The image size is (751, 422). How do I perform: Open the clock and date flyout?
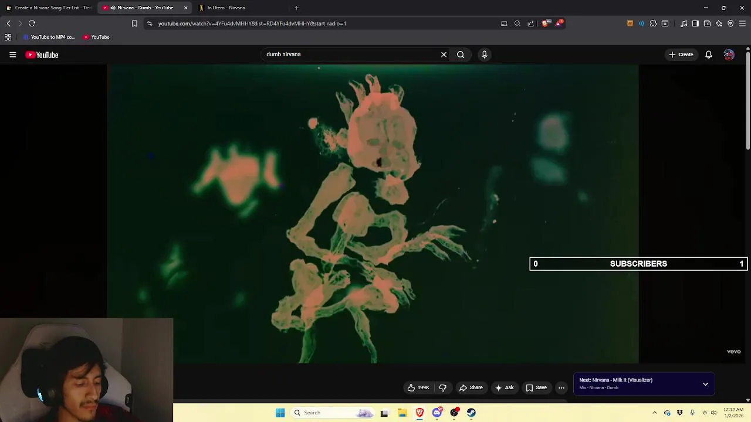click(733, 413)
